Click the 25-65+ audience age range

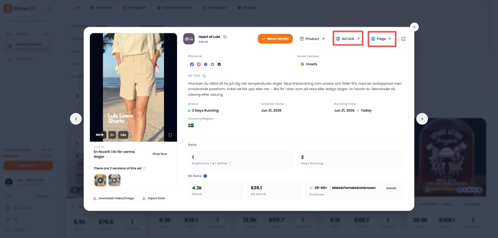(321, 188)
